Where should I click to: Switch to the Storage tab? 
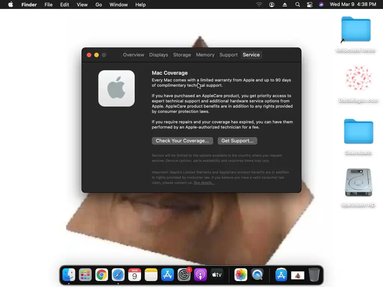tap(182, 55)
